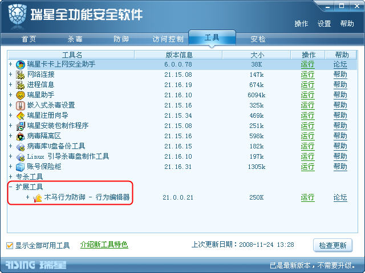
Task: Run 瑞星卡卡上网安全助手 via 运行
Action: tap(307, 64)
